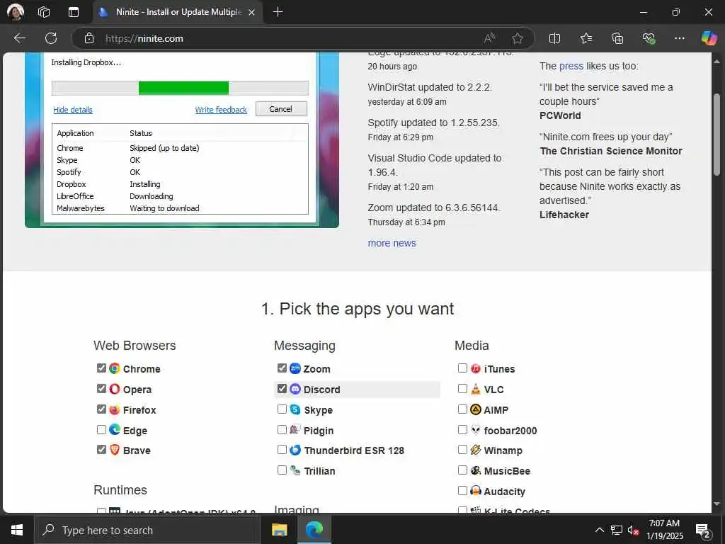Open the notification center icon

tap(703, 531)
